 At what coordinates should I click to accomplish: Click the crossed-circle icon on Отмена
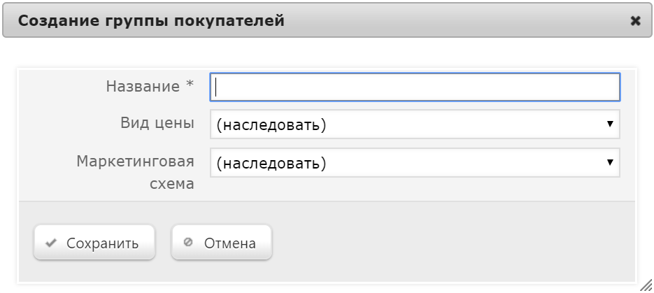[188, 242]
